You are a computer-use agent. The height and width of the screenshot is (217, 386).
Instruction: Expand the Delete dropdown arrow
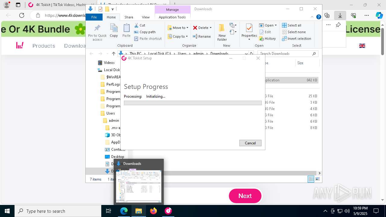[x=210, y=28]
